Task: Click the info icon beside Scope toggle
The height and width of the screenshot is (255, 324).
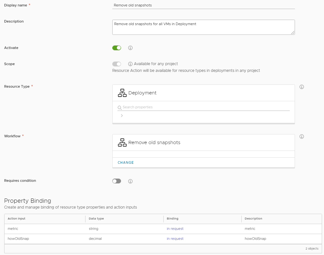Action: pyautogui.click(x=130, y=64)
